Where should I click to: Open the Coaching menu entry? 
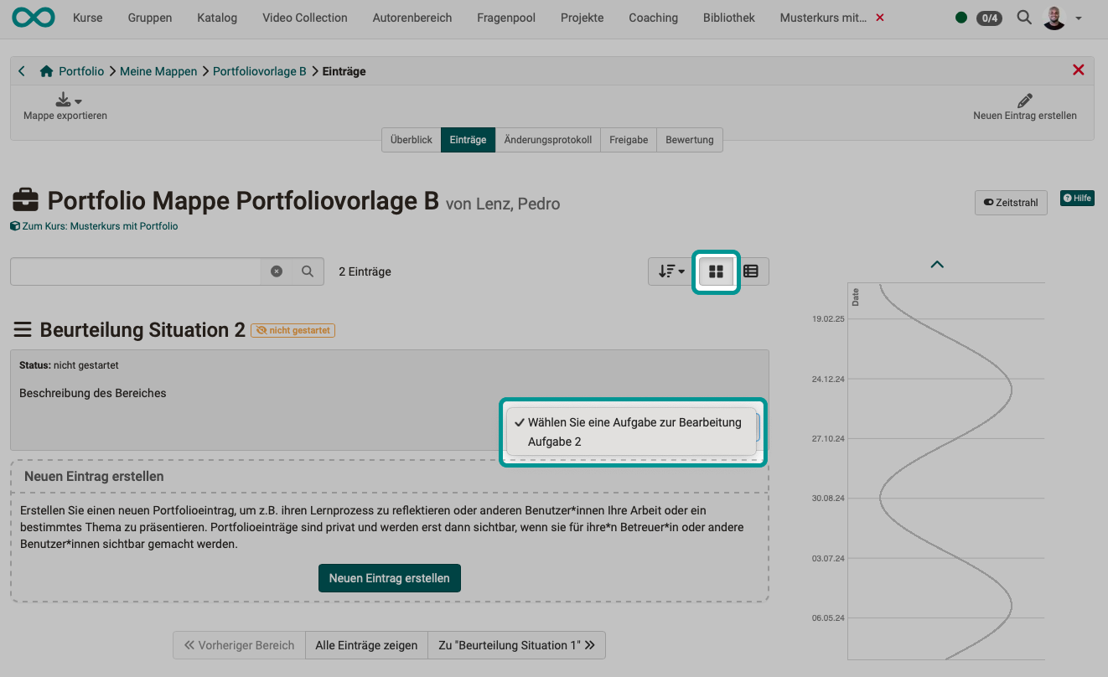coord(653,17)
